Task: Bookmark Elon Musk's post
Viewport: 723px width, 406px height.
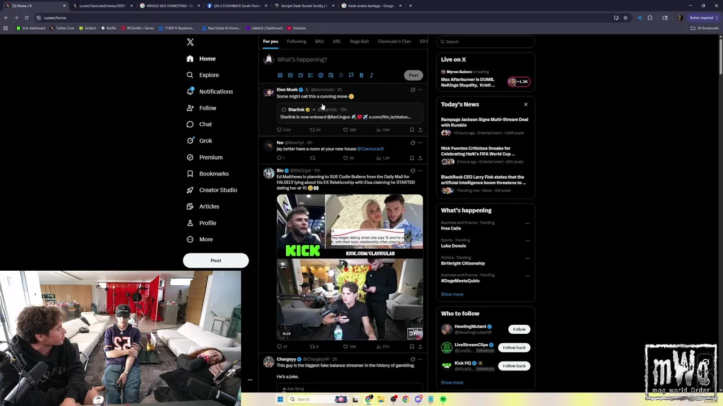Action: click(412, 130)
